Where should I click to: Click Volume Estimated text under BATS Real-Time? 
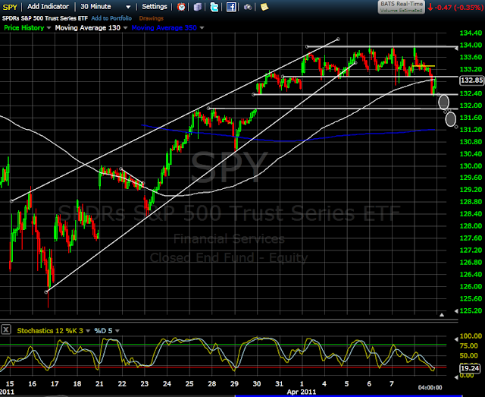[401, 11]
